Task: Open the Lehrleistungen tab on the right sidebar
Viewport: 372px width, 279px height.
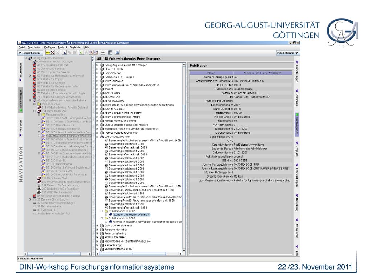Action: tap(297, 175)
